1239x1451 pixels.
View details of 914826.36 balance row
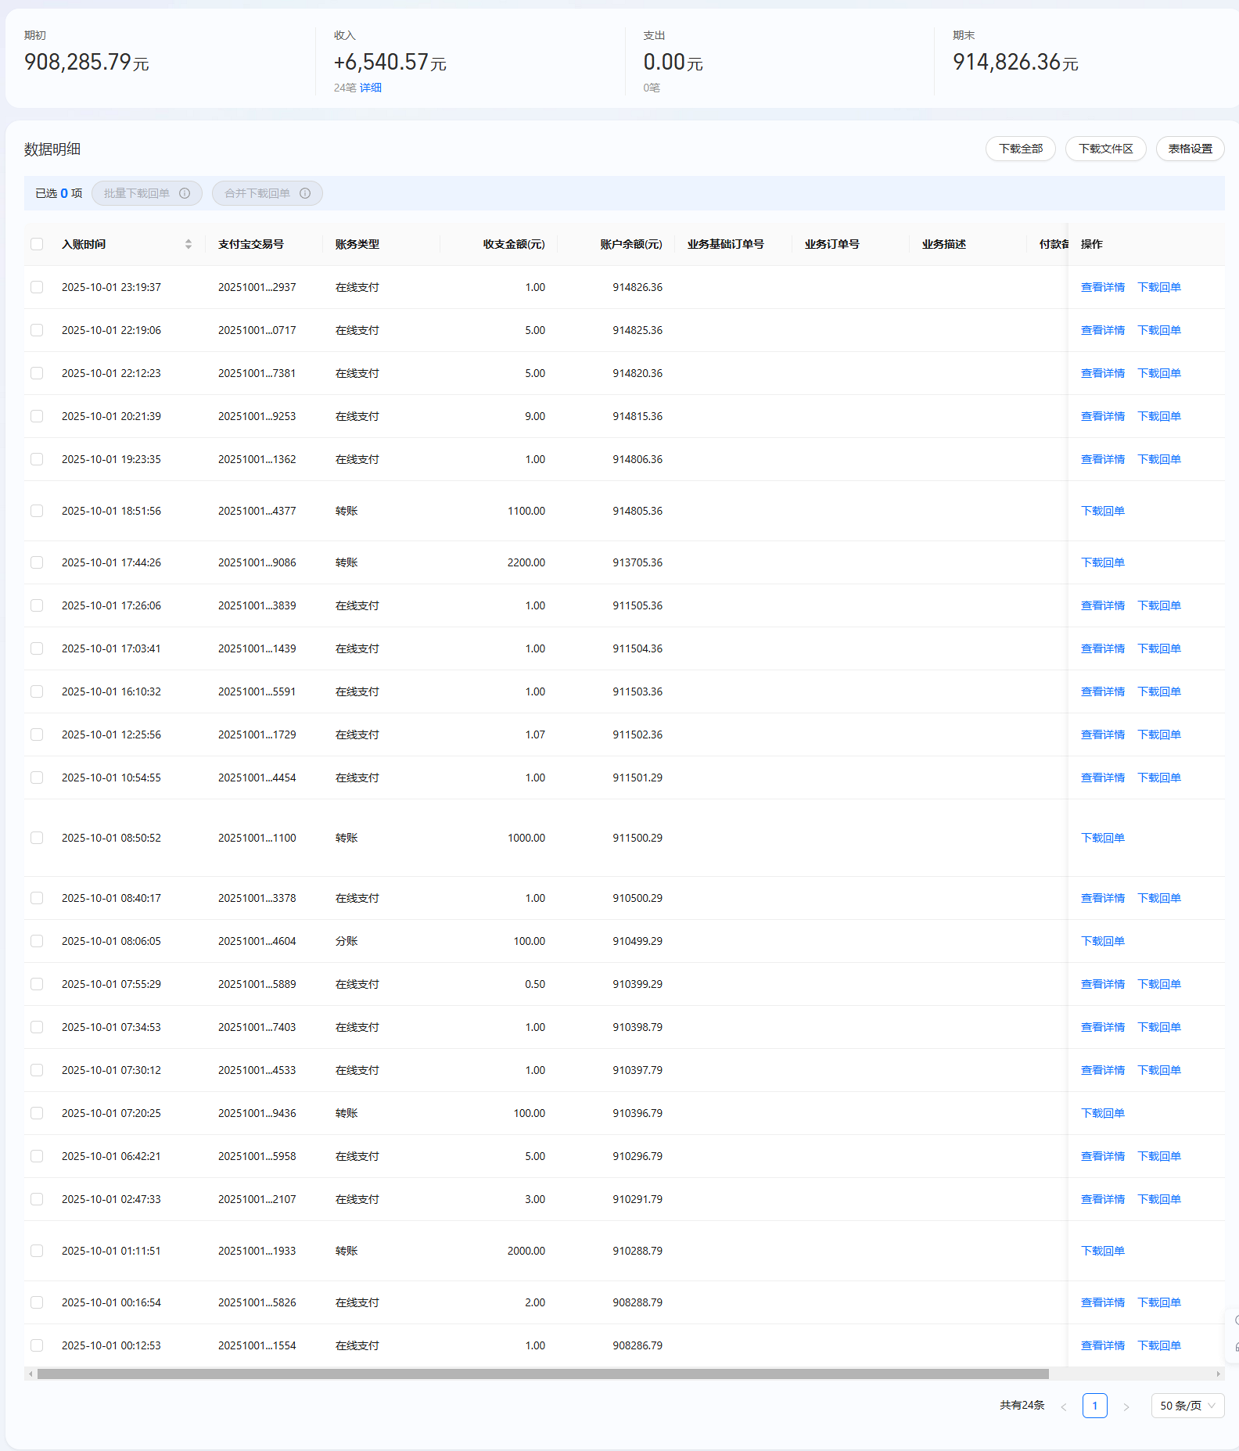pos(1102,287)
